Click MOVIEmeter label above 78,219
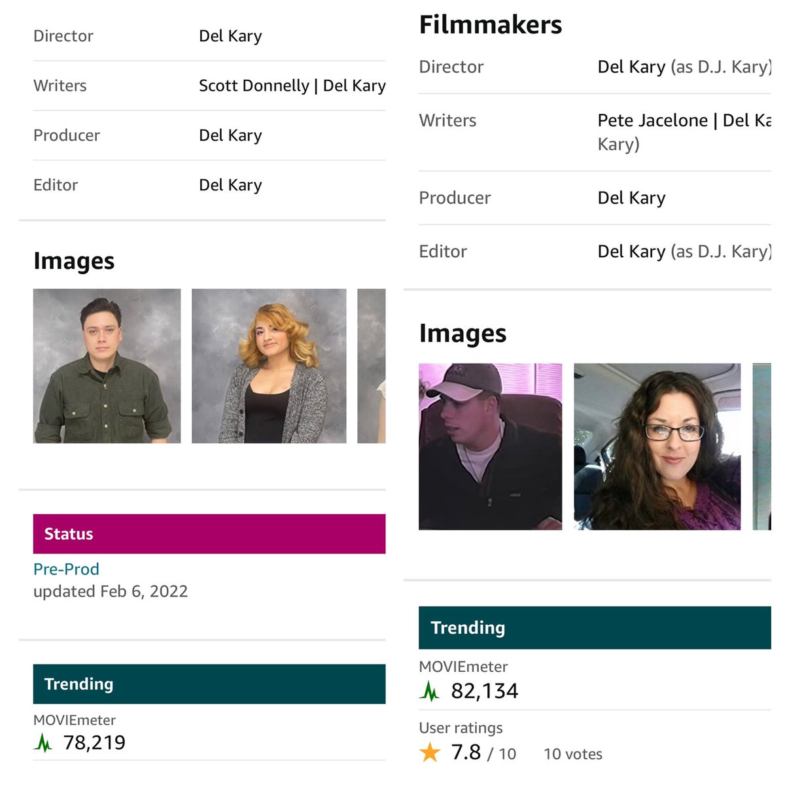Screen dimensions: 785x785 click(x=74, y=720)
